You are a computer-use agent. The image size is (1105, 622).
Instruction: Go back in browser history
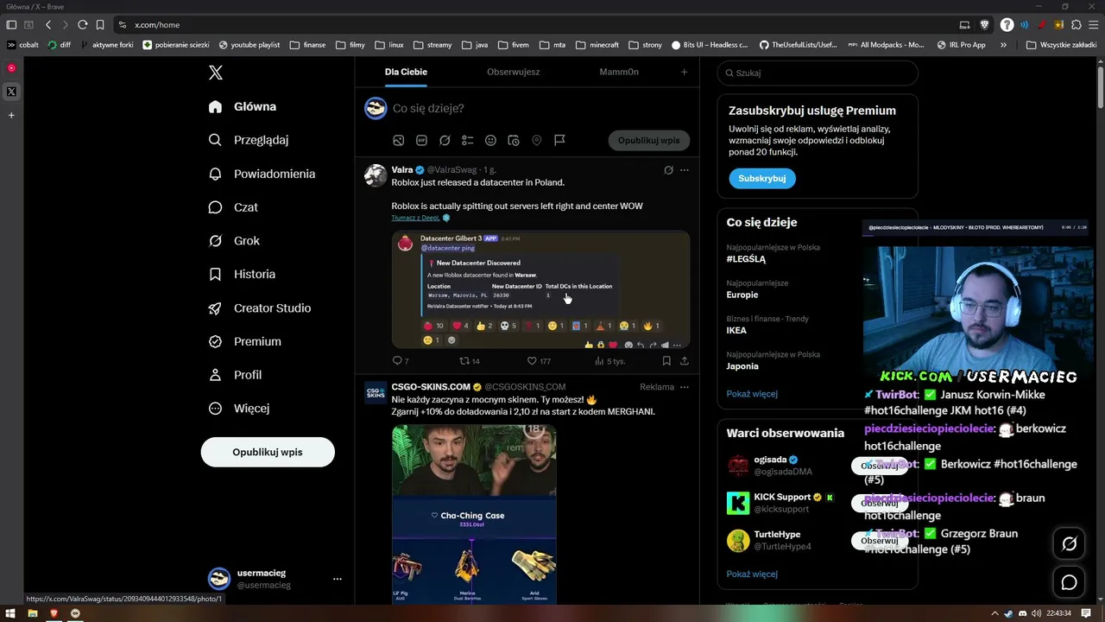pos(48,25)
